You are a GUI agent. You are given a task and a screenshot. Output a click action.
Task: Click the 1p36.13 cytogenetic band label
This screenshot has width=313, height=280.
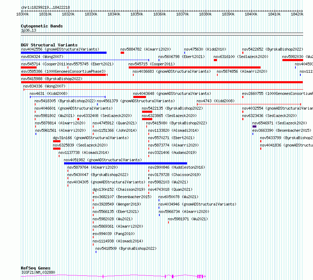point(28,30)
